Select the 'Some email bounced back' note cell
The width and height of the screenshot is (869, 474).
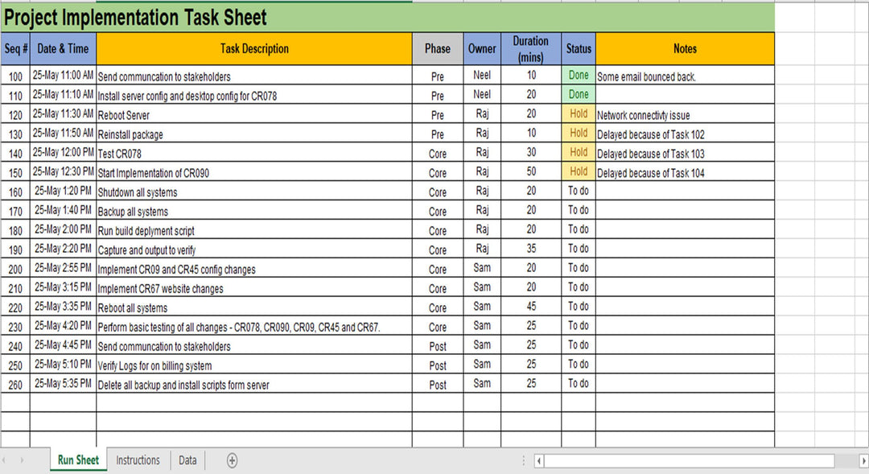coord(684,76)
